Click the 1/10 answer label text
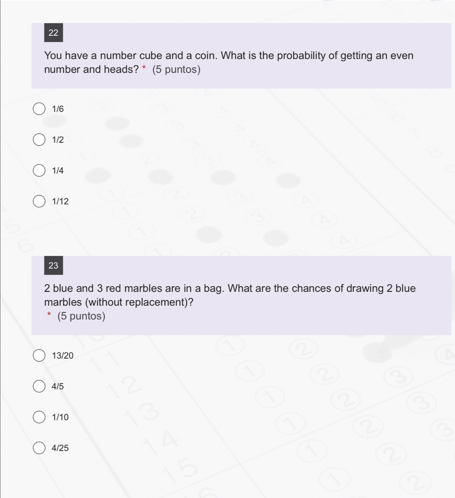 60,418
